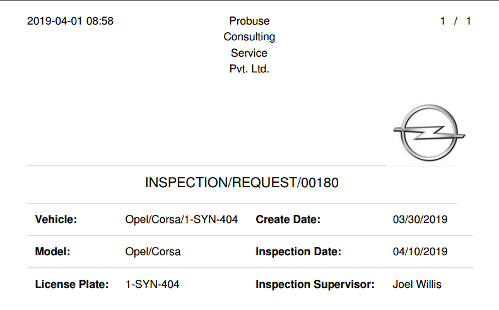This screenshot has width=499, height=310.
Task: Click the Pvt. Ltd. text line
Action: tap(249, 69)
